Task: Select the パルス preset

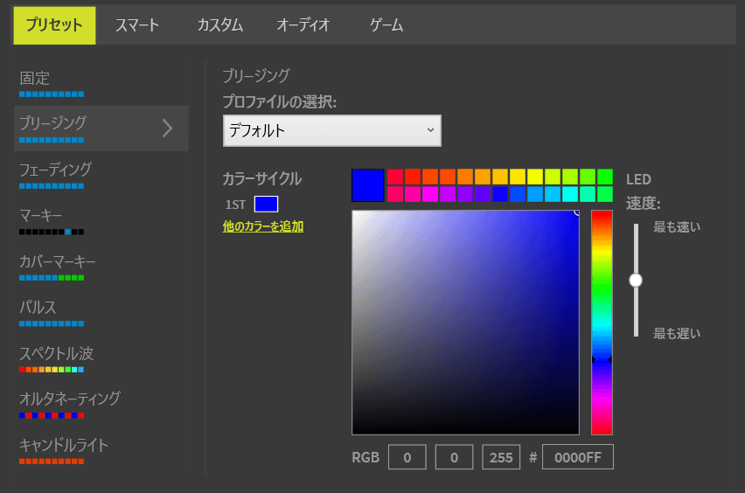Action: tap(52, 313)
